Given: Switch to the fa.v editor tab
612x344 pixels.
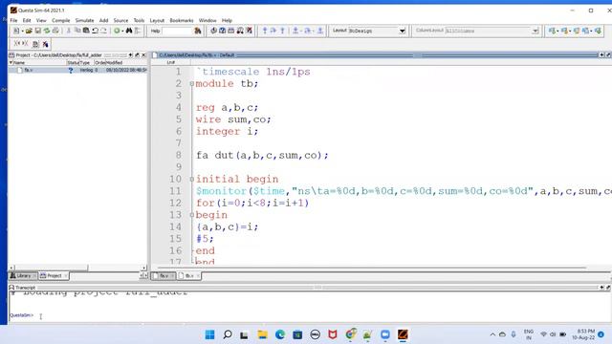Looking at the screenshot, I should 164,276.
